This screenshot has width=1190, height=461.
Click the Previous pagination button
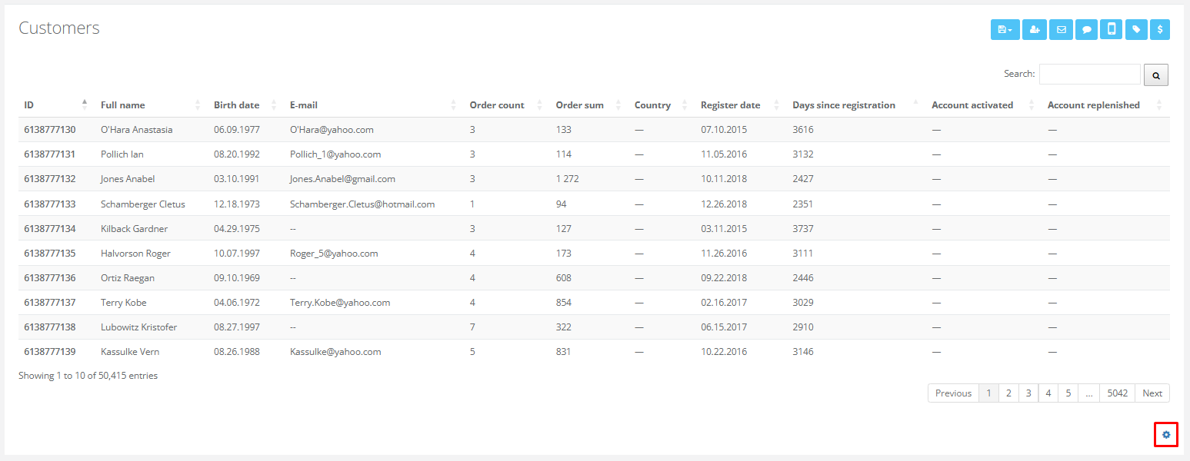[953, 393]
